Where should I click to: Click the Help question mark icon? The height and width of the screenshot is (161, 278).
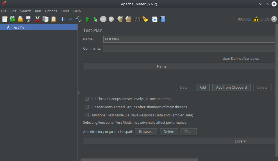pyautogui.click(x=163, y=19)
